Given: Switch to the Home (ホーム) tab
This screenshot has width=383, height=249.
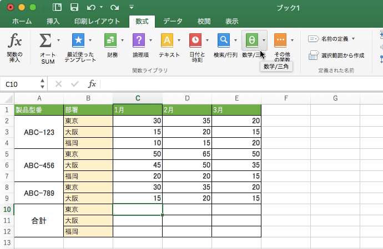Looking at the screenshot, I should tap(22, 22).
